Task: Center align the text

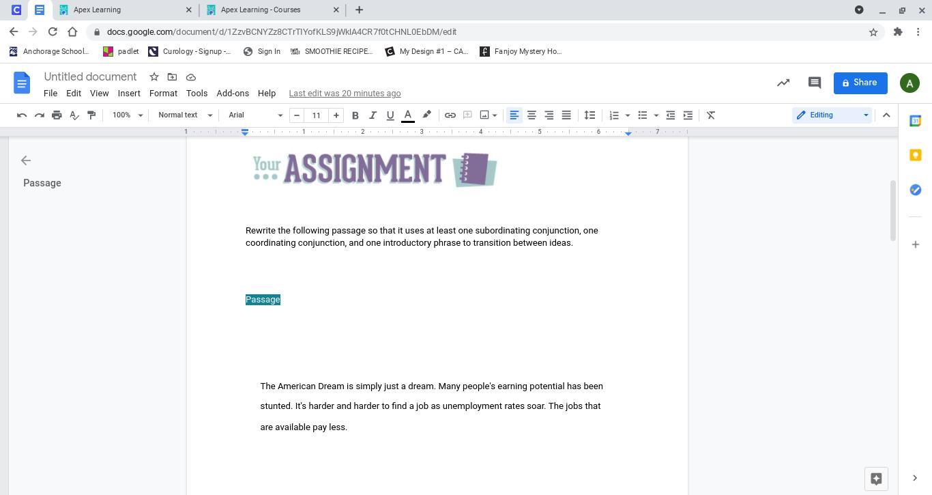Action: [x=531, y=115]
